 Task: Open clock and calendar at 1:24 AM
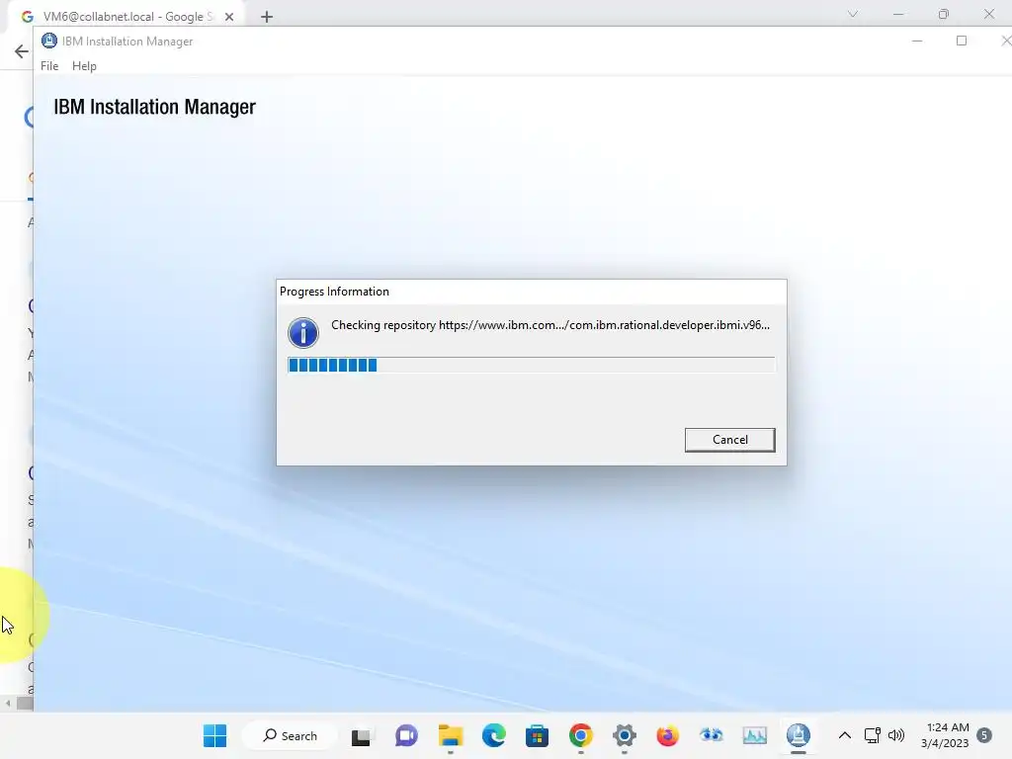tap(945, 735)
